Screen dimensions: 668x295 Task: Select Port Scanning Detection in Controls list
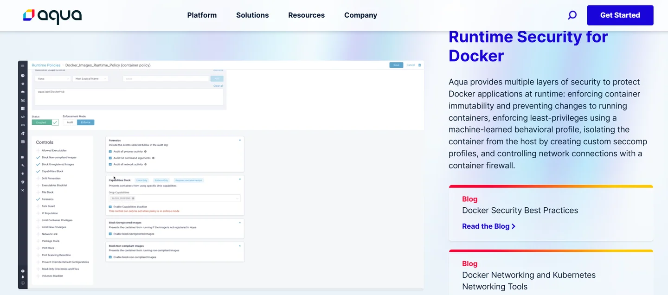tap(56, 255)
